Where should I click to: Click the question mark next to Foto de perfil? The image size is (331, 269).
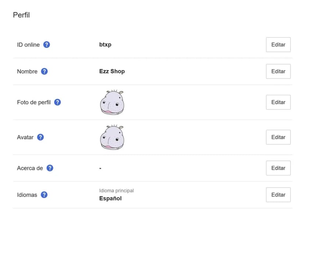pyautogui.click(x=57, y=102)
